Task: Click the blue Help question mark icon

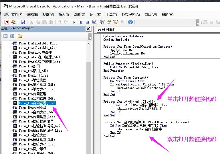Action: tap(130, 22)
